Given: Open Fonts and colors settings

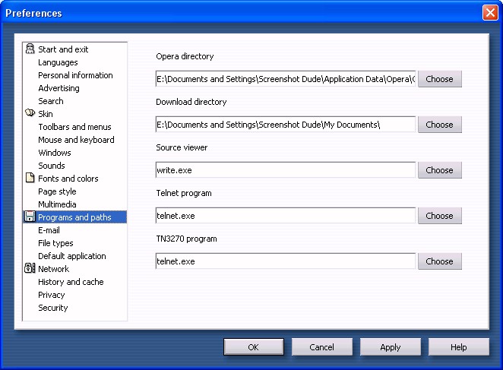Looking at the screenshot, I should coord(68,179).
